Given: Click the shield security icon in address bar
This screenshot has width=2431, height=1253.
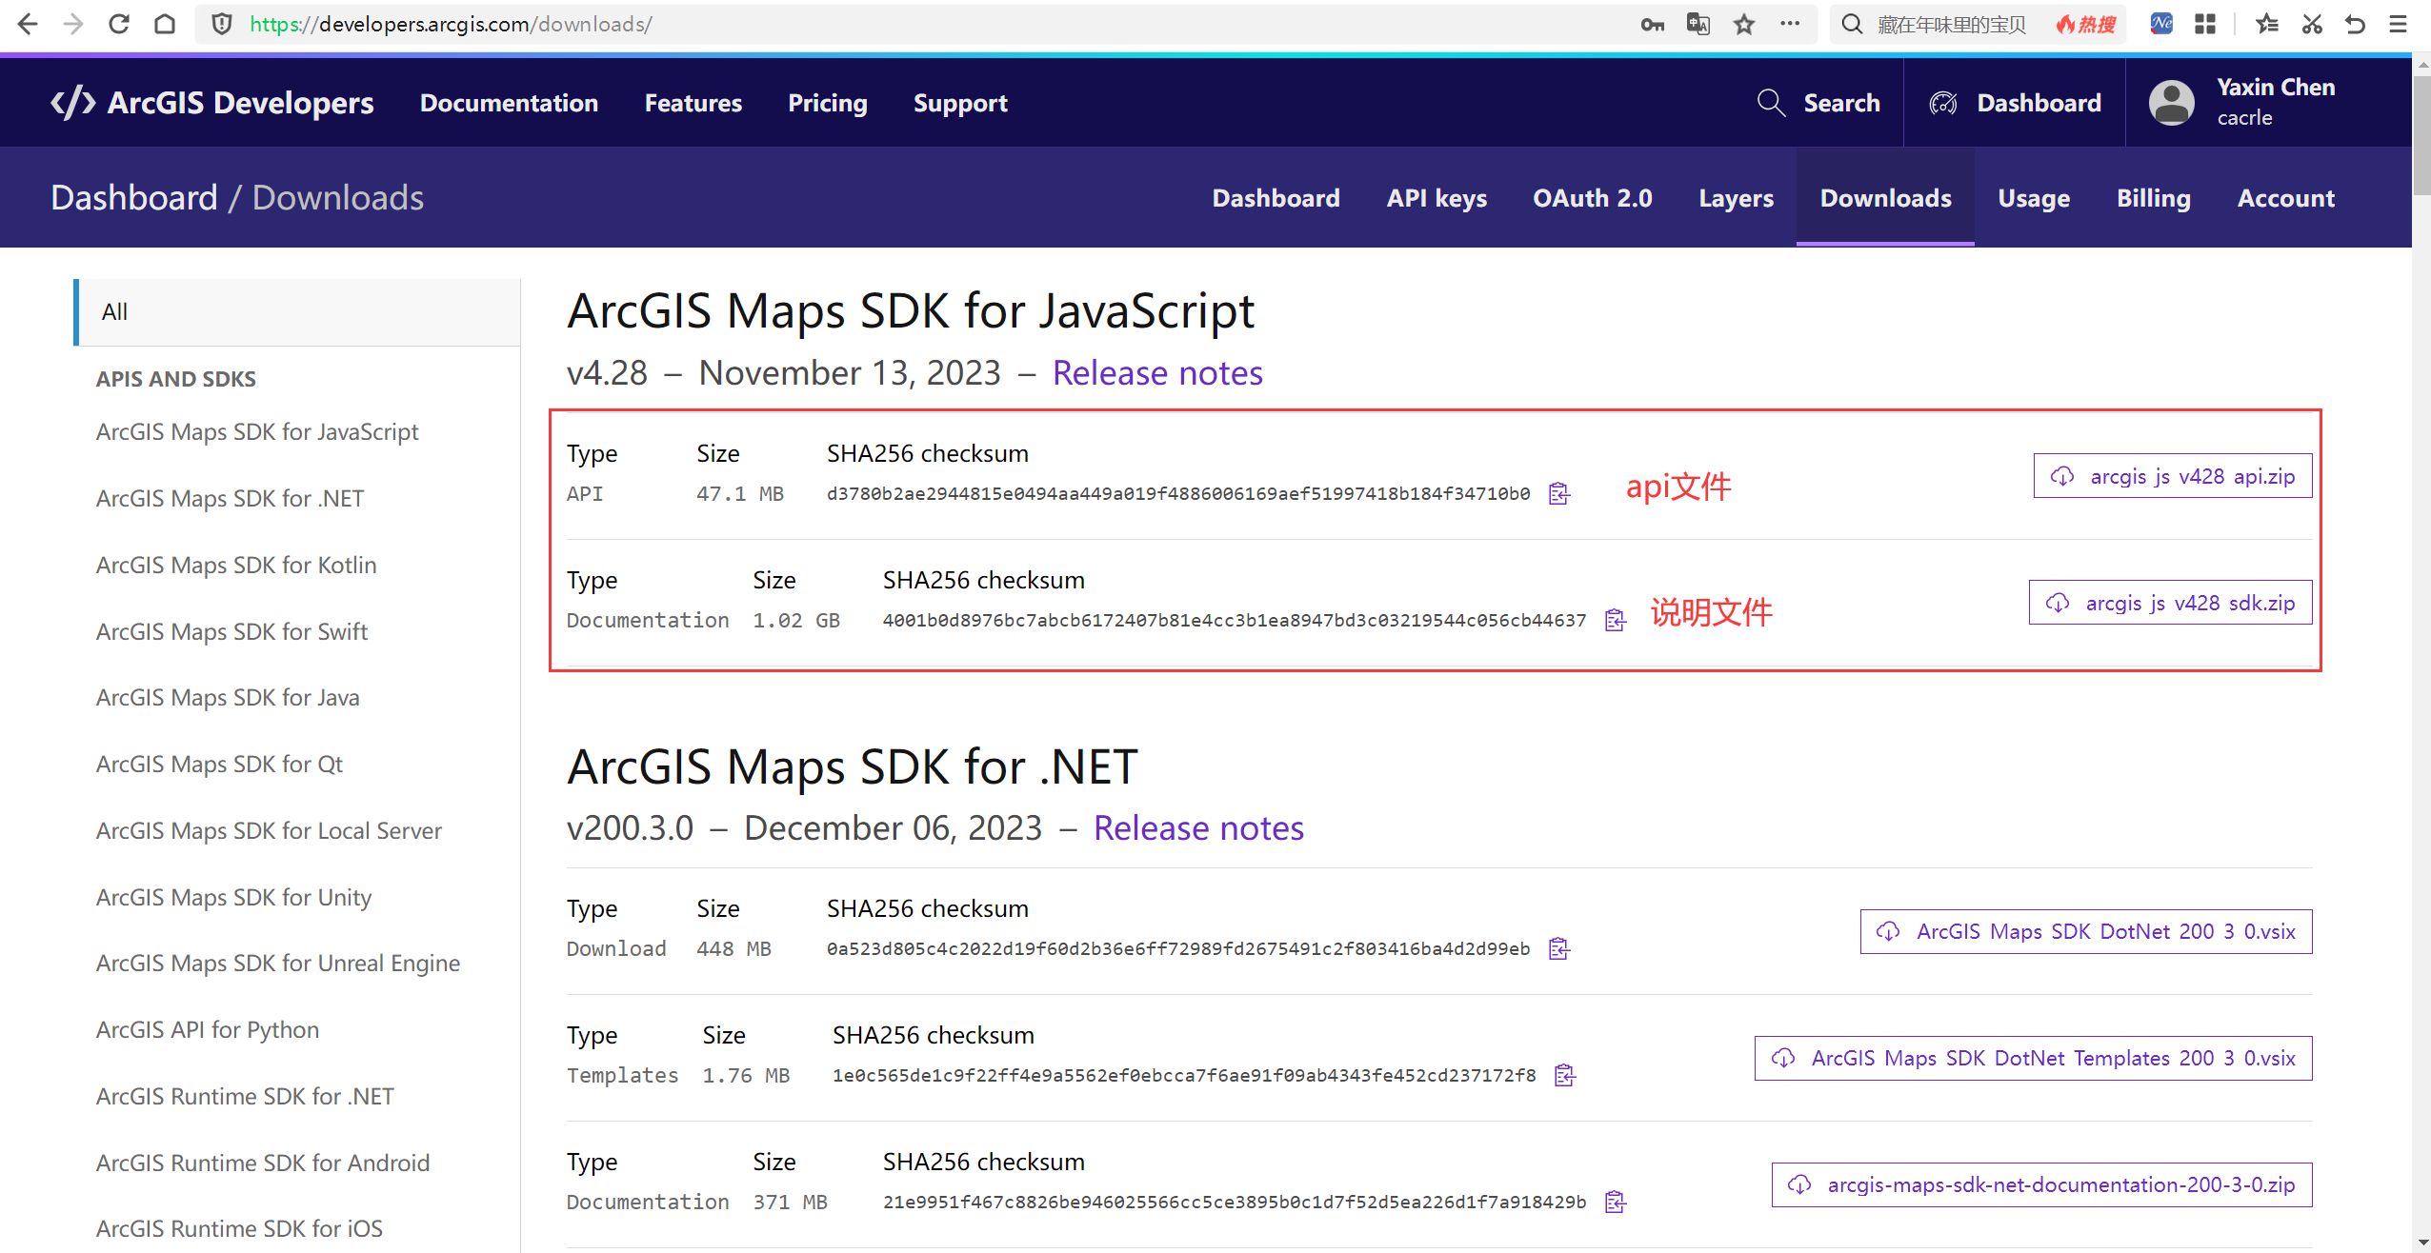Looking at the screenshot, I should pos(222,24).
